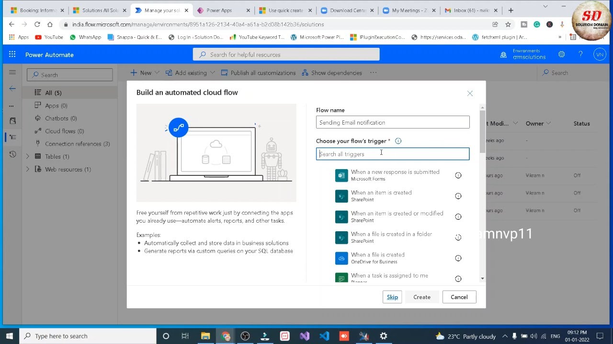The width and height of the screenshot is (613, 344).
Task: Reload the page with browser refresh icon
Action: point(37,24)
